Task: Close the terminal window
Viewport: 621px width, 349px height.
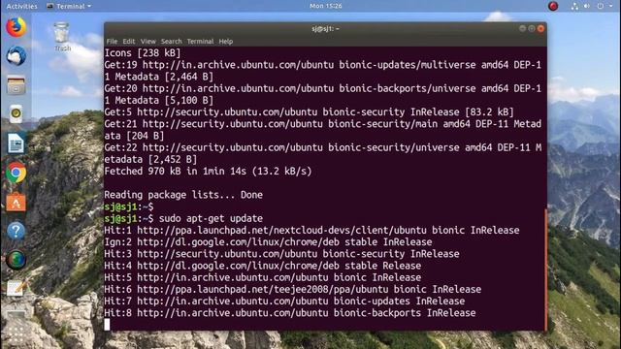Action: pos(540,28)
